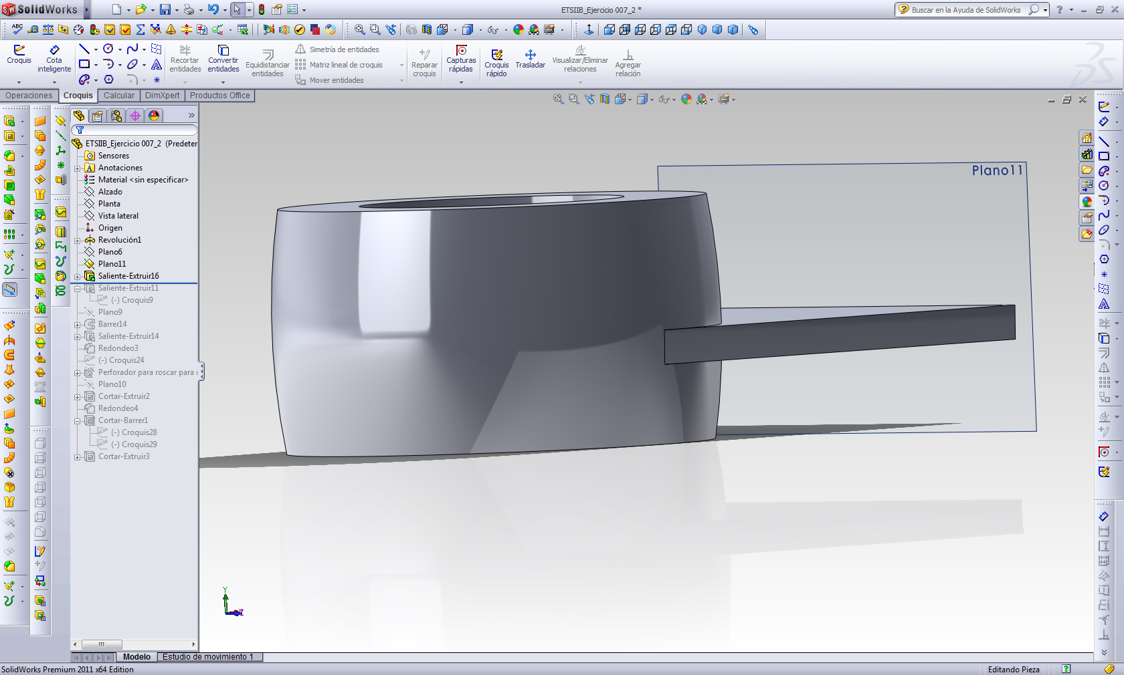The width and height of the screenshot is (1124, 675).
Task: Switch to the PropertyManager tab icon
Action: pyautogui.click(x=98, y=116)
